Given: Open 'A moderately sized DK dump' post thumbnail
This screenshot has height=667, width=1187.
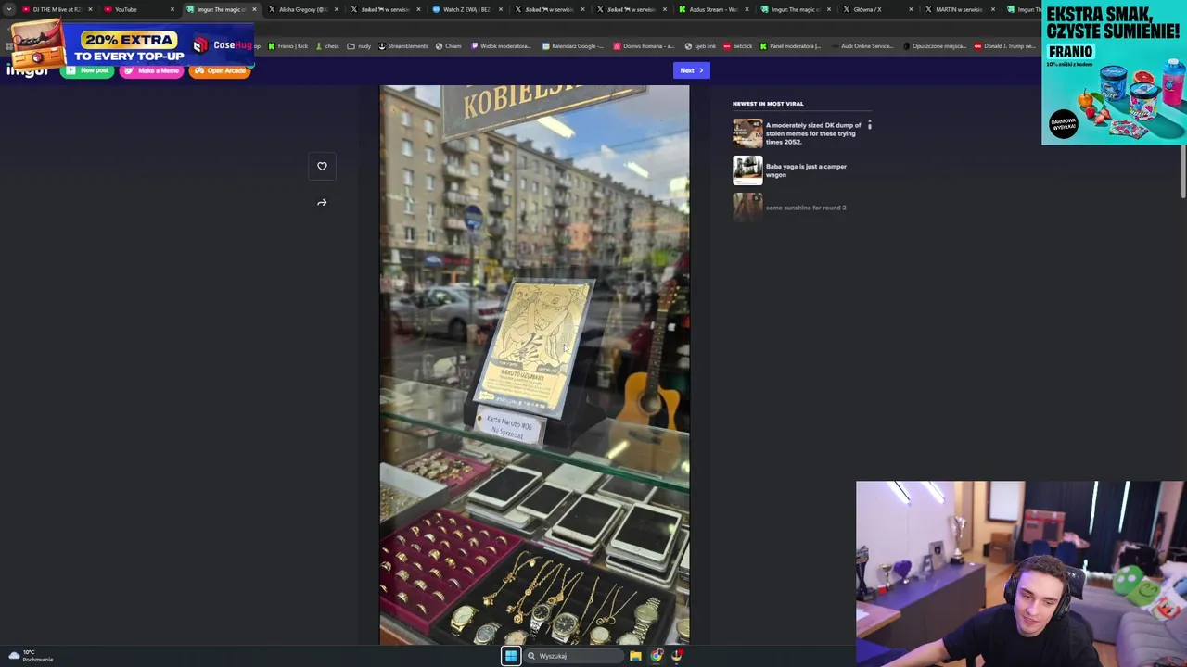Looking at the screenshot, I should [x=747, y=133].
